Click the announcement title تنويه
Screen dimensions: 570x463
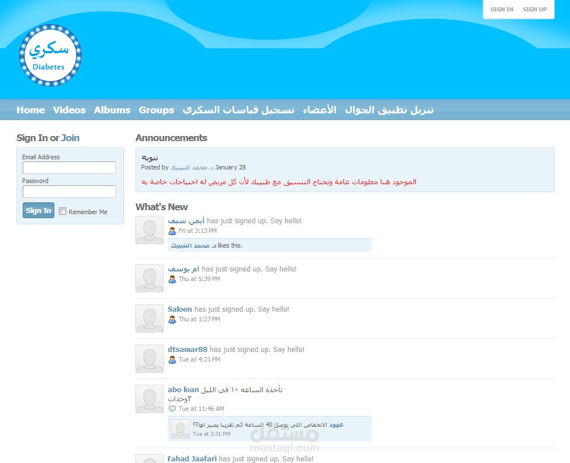click(150, 158)
